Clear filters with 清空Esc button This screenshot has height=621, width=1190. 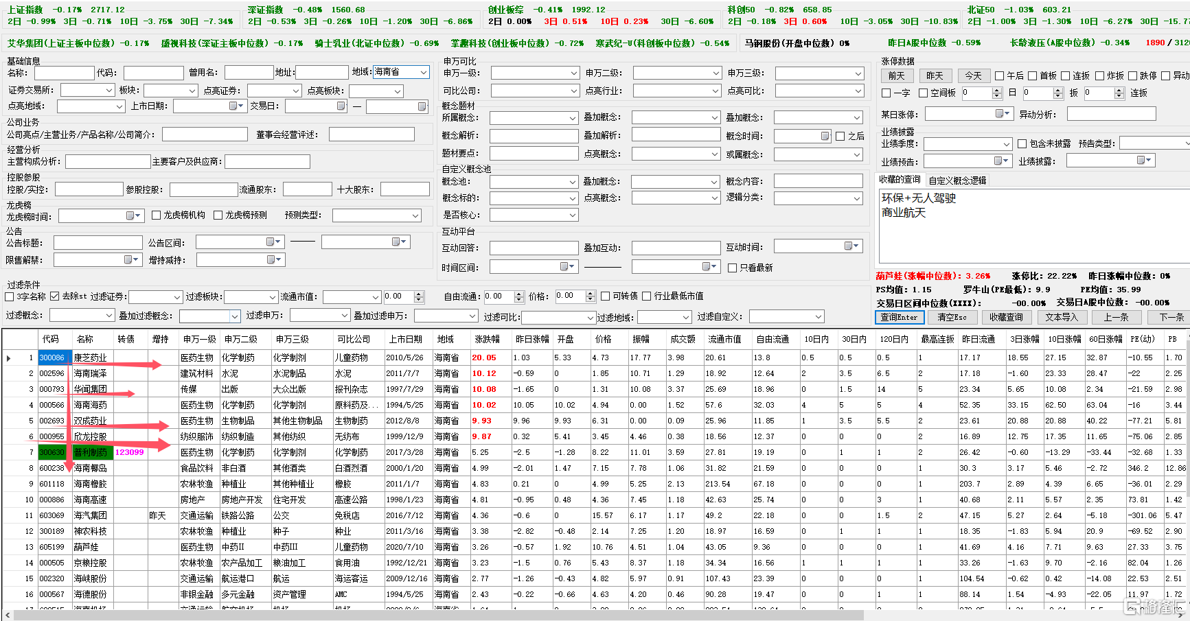952,317
